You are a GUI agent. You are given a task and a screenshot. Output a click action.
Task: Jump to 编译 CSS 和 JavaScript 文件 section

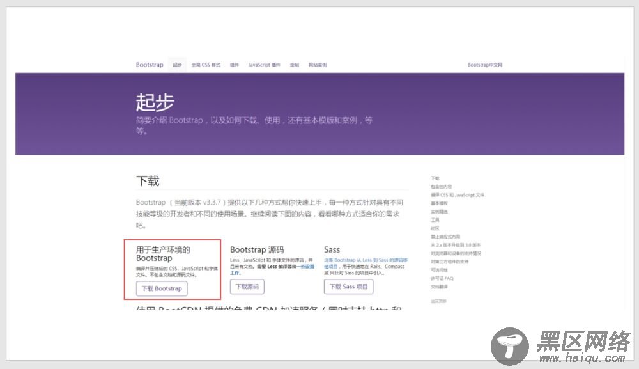pos(458,195)
